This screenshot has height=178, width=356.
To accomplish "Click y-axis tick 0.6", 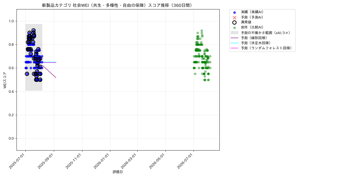I will tap(11, 68).
